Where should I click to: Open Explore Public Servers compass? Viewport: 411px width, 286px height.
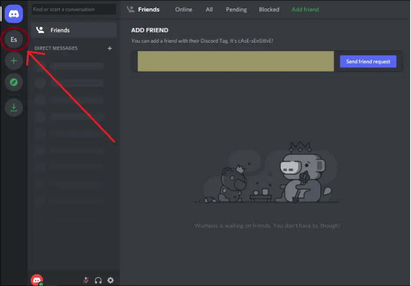click(x=14, y=82)
